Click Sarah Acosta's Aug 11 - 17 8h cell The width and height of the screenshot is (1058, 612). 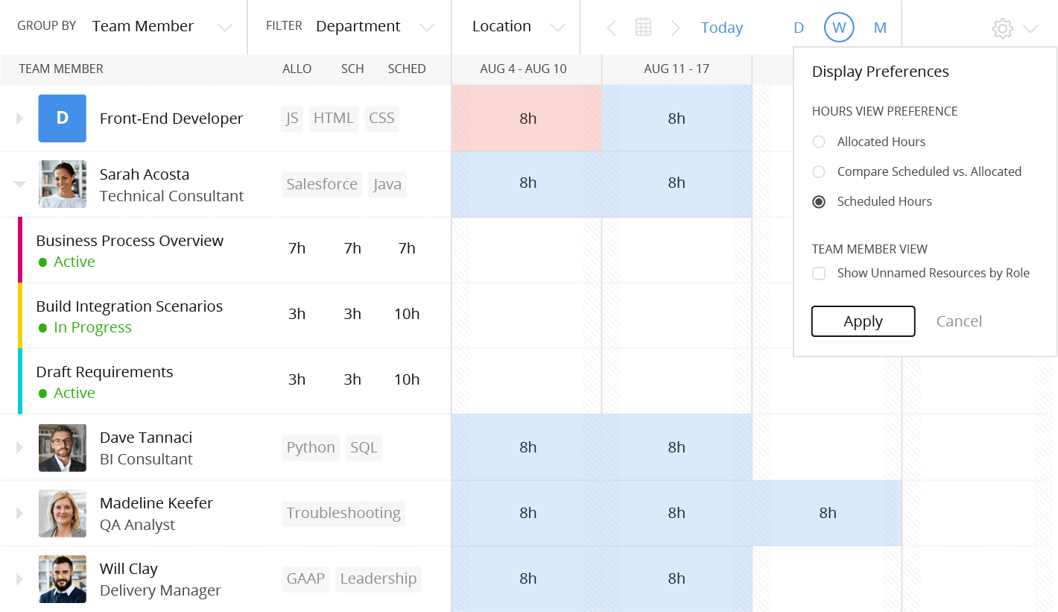[677, 184]
